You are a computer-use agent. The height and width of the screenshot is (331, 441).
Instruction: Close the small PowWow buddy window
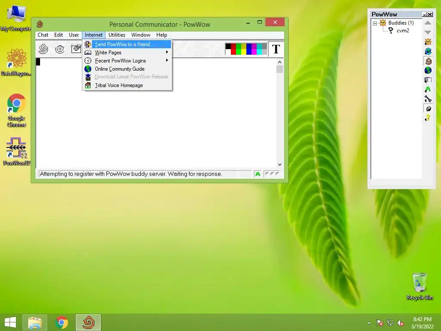[430, 14]
